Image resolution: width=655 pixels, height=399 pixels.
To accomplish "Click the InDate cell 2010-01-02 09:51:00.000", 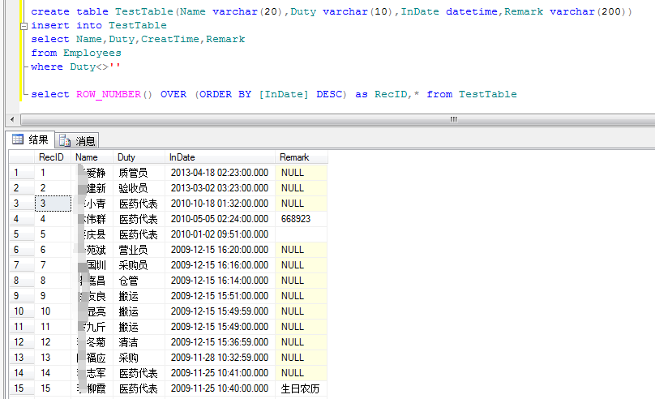I will 220,234.
